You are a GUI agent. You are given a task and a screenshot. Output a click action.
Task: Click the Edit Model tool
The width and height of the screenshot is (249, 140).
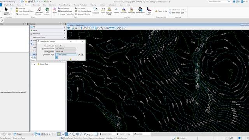[x=80, y=9]
